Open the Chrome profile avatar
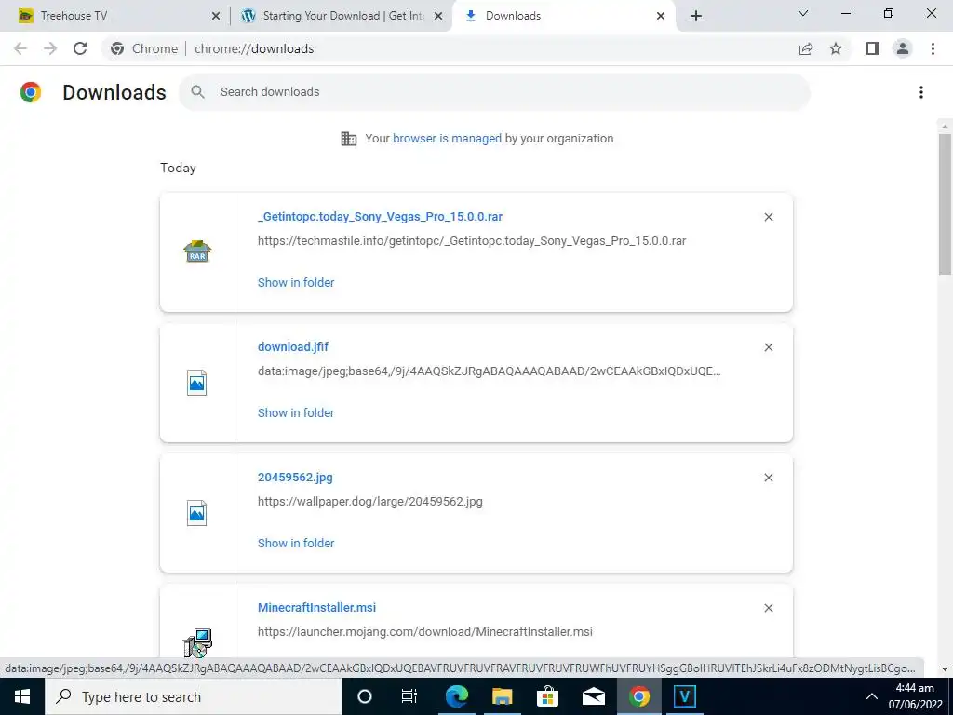This screenshot has width=953, height=715. 903,48
